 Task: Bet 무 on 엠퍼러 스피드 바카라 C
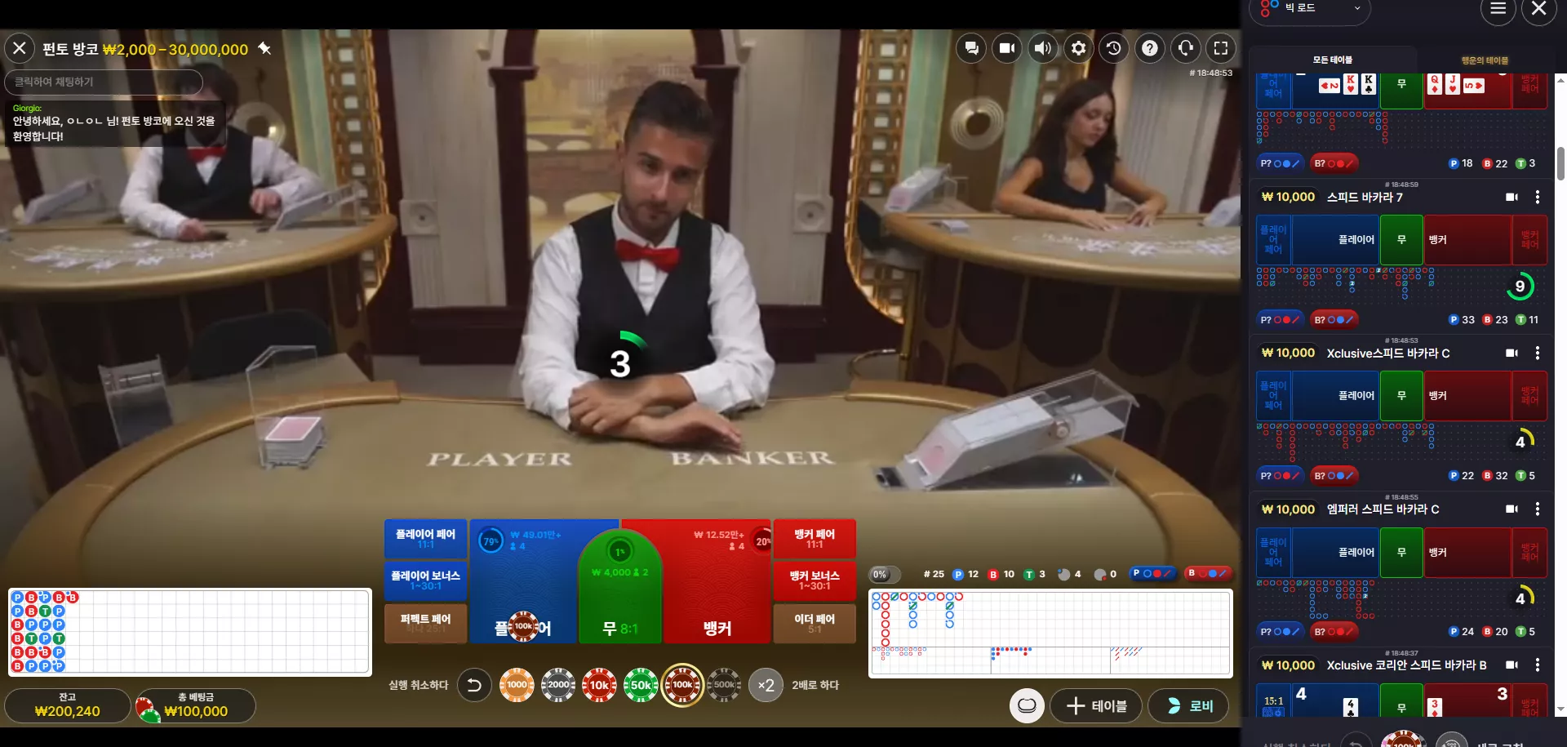[1401, 552]
